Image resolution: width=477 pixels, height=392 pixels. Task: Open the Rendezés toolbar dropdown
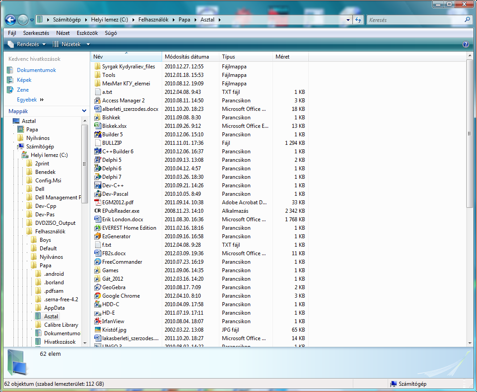(26, 44)
